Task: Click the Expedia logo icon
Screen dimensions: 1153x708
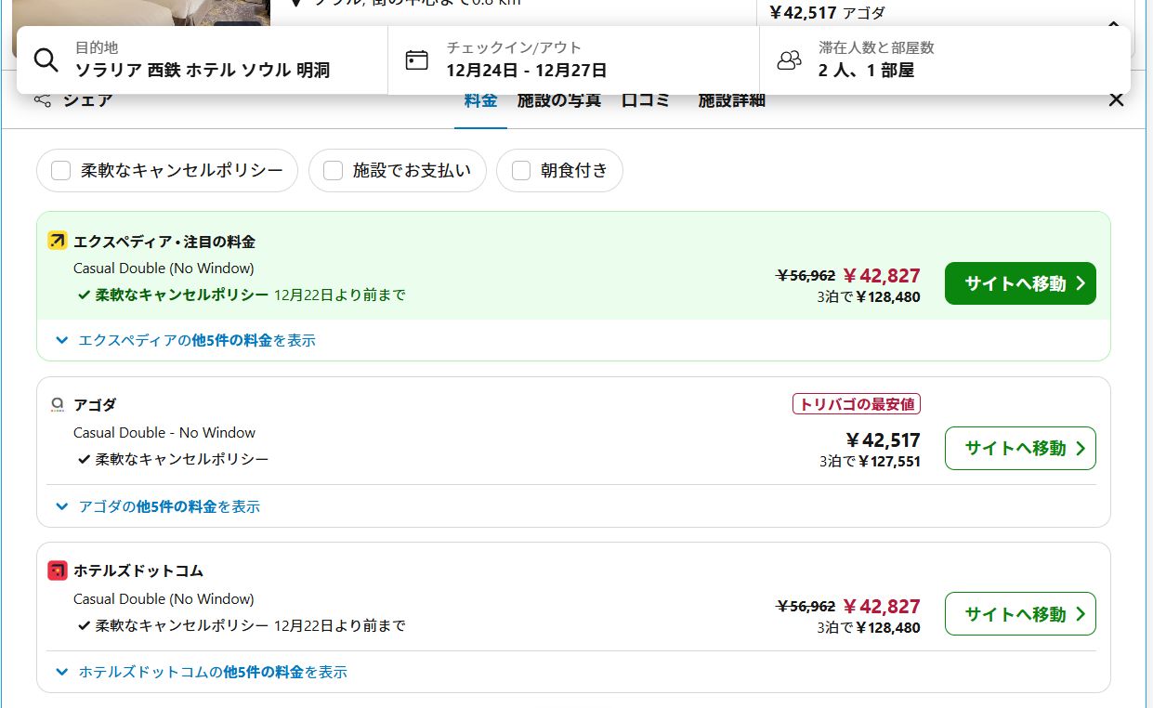Action: 57,242
